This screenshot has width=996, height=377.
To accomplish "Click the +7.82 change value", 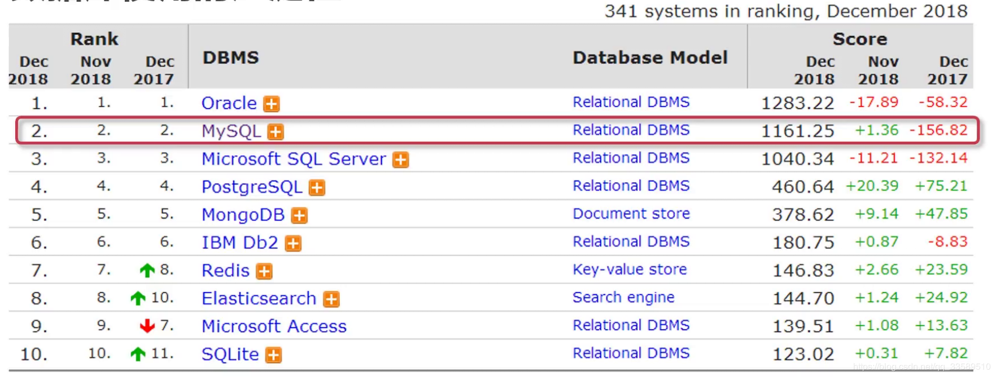I will (x=946, y=353).
